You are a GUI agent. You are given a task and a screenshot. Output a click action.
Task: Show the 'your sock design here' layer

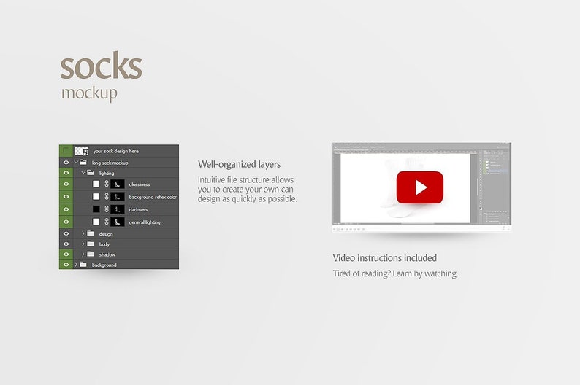(66, 151)
